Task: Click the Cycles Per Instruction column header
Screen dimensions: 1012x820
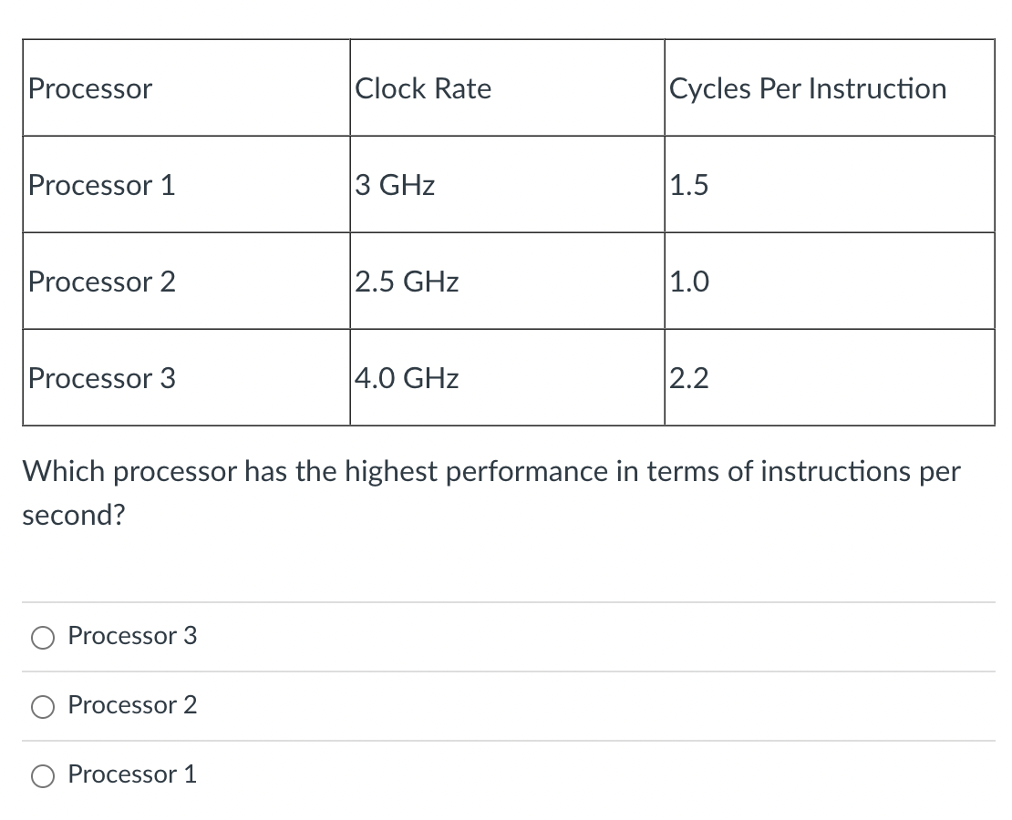Action: (x=808, y=88)
